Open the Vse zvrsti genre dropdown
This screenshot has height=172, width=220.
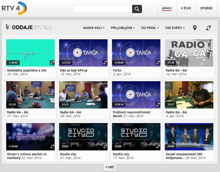[x=175, y=28]
